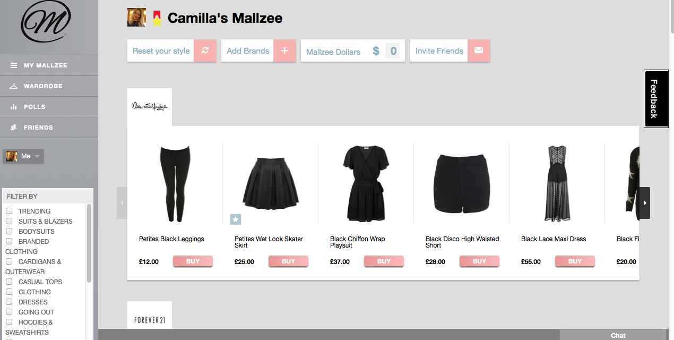674x340 pixels.
Task: Click the Miss Selfridge brand logo
Action: coord(150,107)
